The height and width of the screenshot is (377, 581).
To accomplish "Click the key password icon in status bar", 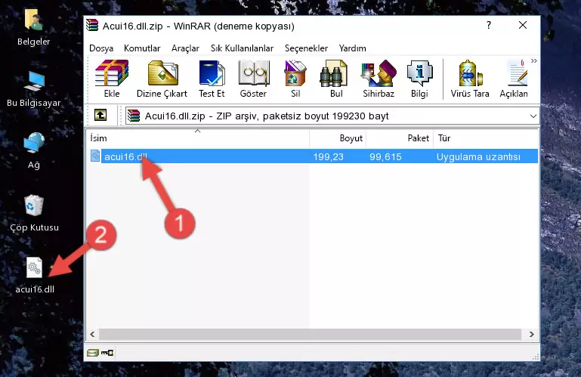I will (107, 353).
